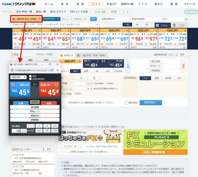The image size is (198, 177).
Task: Choose the IFD order type
Action: tap(97, 71)
